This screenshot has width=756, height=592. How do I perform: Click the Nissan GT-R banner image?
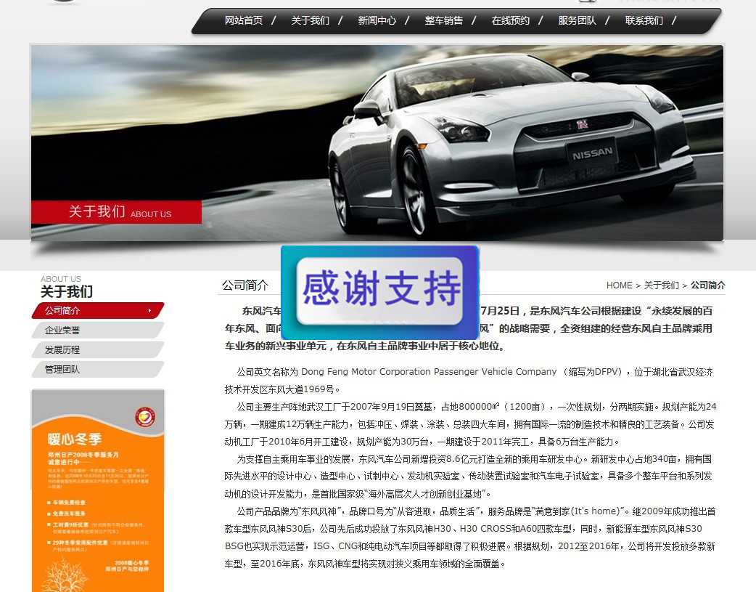coord(377,143)
